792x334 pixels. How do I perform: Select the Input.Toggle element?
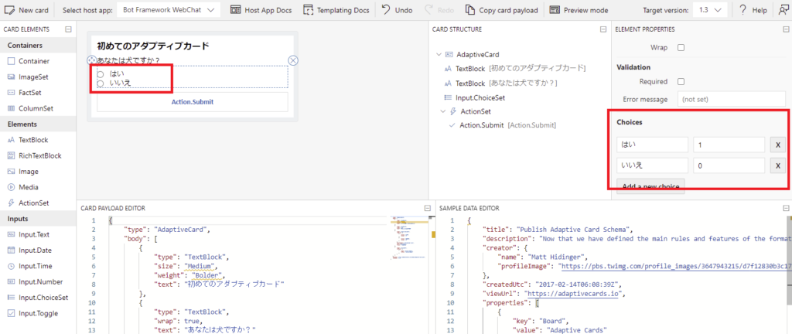[x=38, y=313]
